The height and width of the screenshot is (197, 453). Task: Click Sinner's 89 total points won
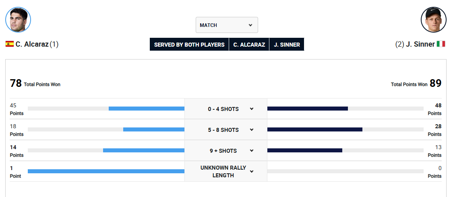click(x=435, y=84)
